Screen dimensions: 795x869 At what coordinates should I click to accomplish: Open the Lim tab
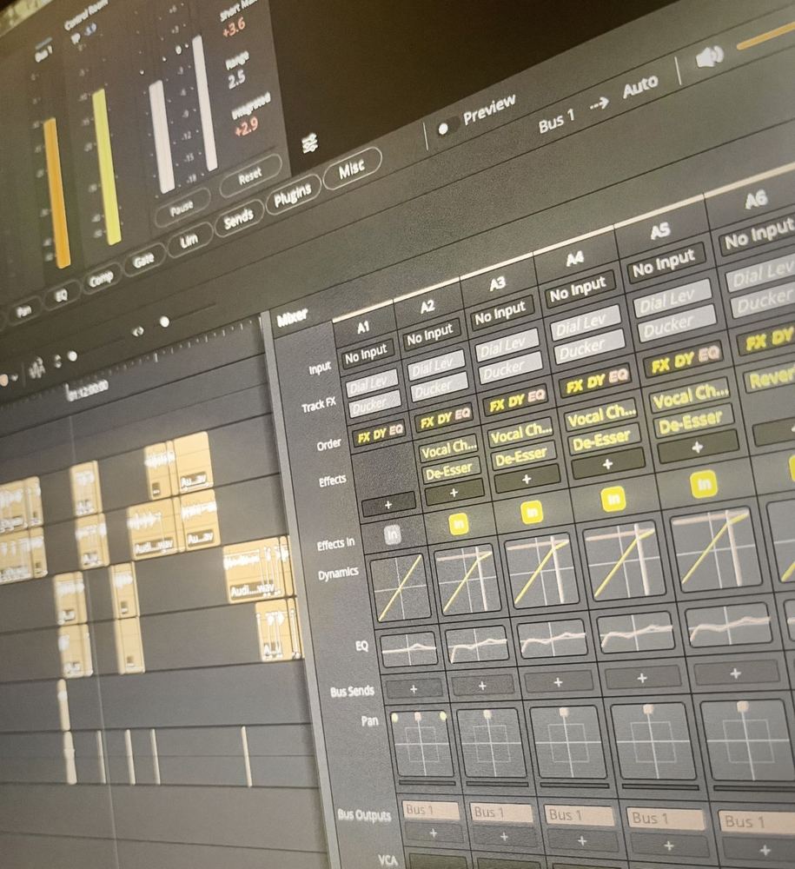(189, 241)
